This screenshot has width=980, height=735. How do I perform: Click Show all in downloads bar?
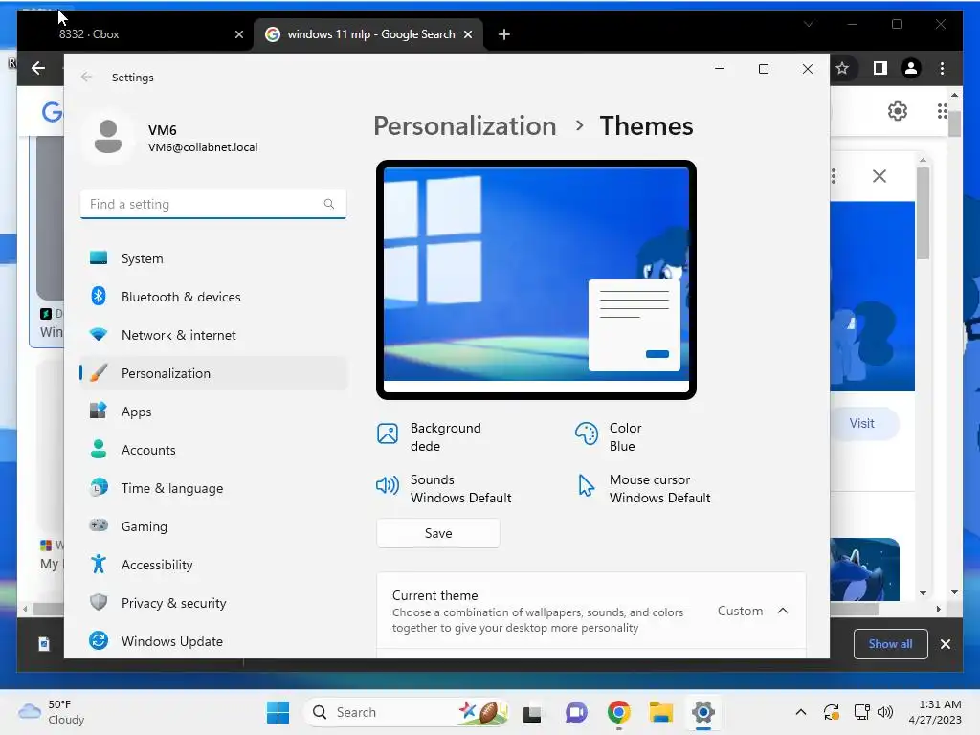(891, 644)
